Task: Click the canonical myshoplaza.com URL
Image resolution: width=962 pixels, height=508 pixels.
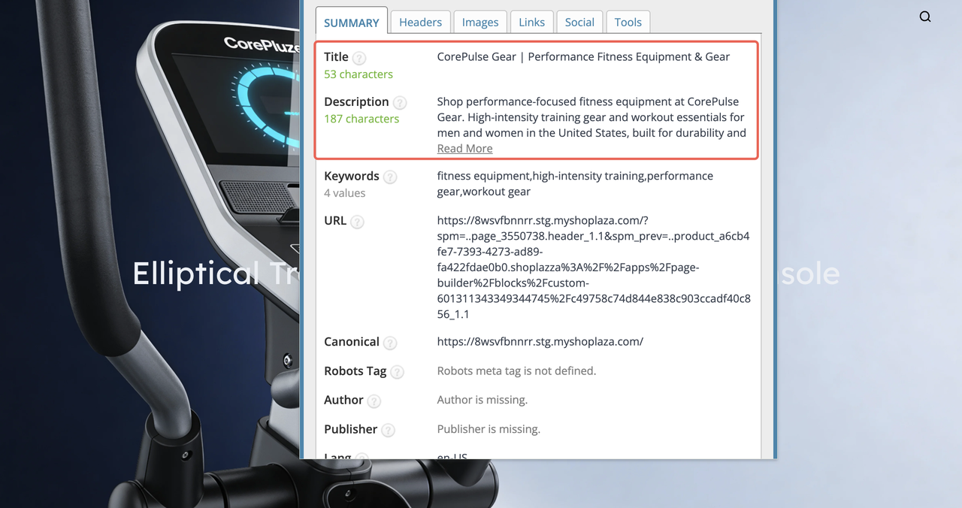Action: (540, 341)
